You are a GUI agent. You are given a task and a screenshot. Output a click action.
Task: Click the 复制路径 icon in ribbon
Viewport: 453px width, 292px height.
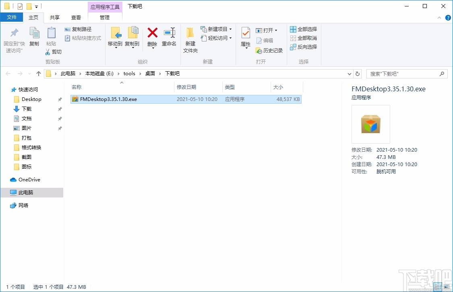[x=67, y=29]
